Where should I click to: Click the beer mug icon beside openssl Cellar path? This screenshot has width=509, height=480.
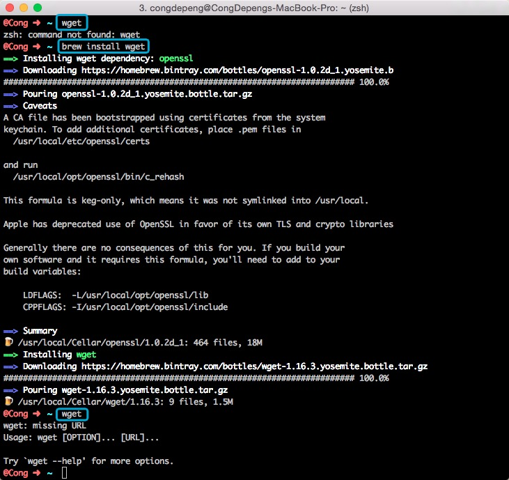tap(9, 342)
